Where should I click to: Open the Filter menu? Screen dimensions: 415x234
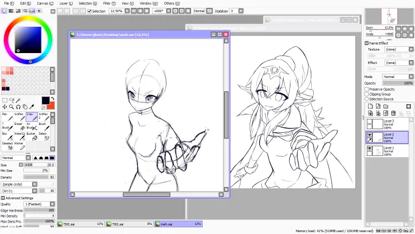pyautogui.click(x=109, y=4)
